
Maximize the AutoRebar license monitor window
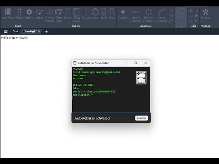136,63
